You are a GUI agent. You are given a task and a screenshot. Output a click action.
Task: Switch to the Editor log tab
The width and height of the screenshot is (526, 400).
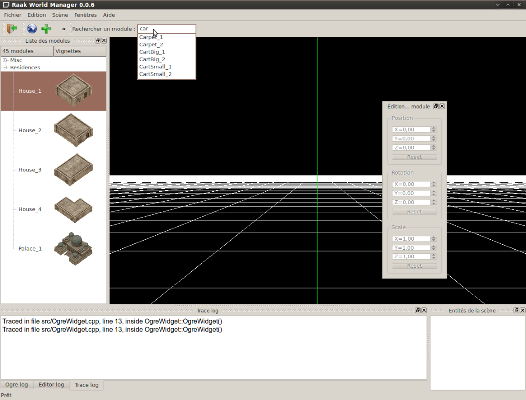point(51,385)
